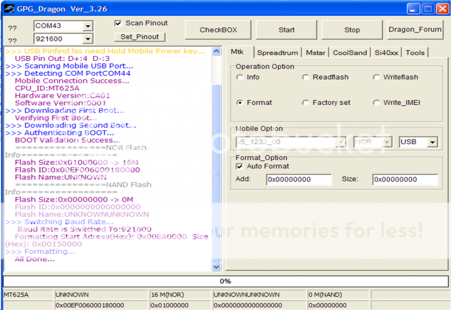Choose the Write_IMEI operation
Screen dimensions: 451x310
click(x=376, y=103)
